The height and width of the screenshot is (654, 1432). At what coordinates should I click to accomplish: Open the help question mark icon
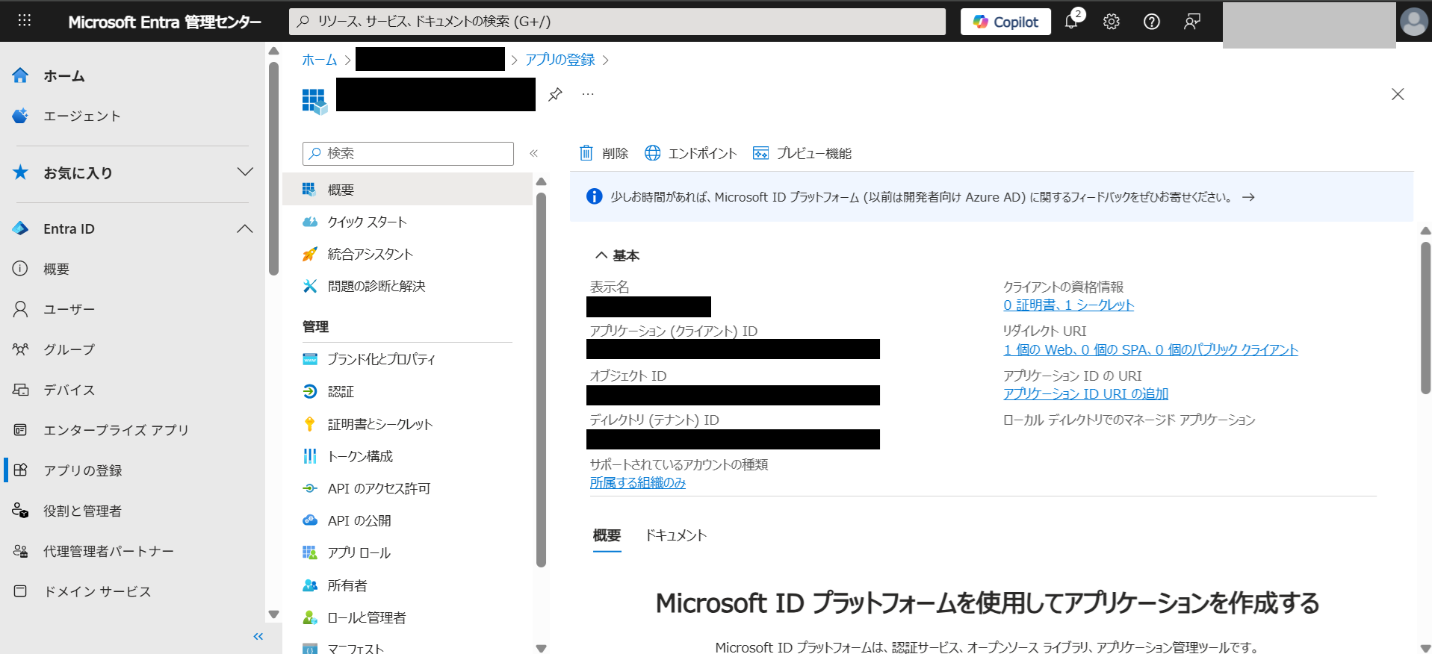pyautogui.click(x=1152, y=22)
